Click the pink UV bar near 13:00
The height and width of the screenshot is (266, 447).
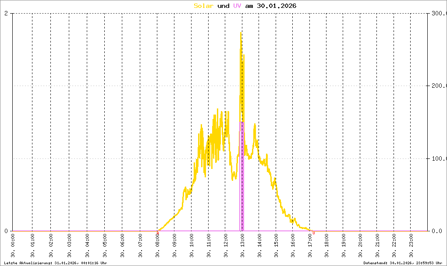coord(241,176)
